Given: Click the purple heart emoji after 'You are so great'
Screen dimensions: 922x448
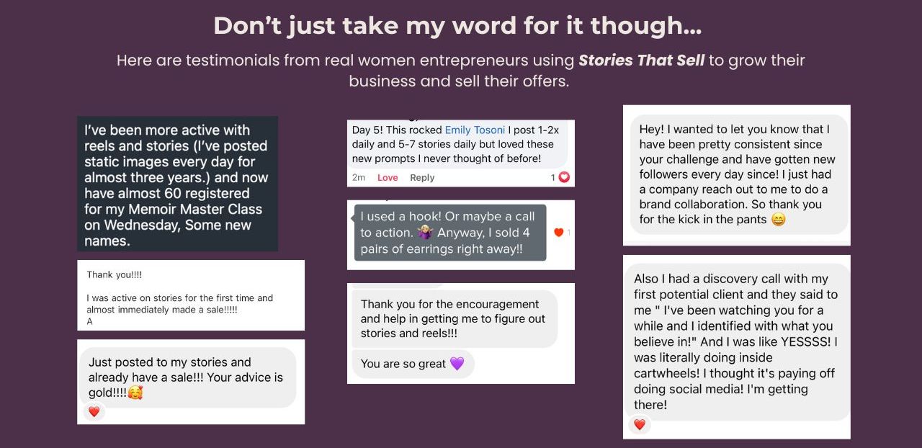Looking at the screenshot, I should [457, 364].
